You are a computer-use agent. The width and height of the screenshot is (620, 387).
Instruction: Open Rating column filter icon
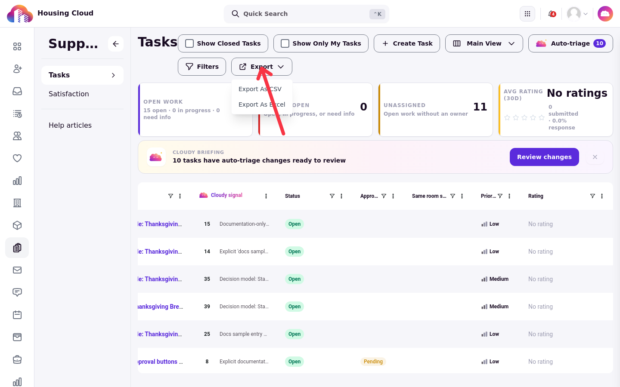click(592, 196)
